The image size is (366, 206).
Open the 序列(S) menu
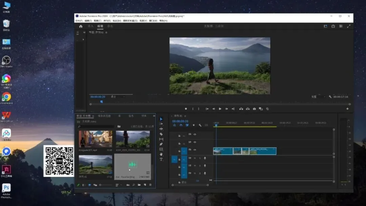coord(107,21)
